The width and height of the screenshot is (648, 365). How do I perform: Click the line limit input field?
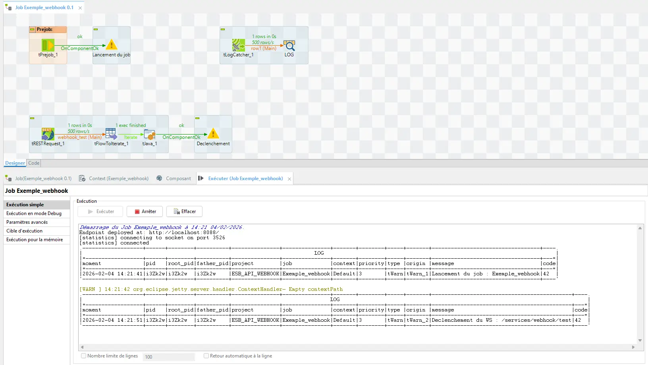tap(169, 357)
